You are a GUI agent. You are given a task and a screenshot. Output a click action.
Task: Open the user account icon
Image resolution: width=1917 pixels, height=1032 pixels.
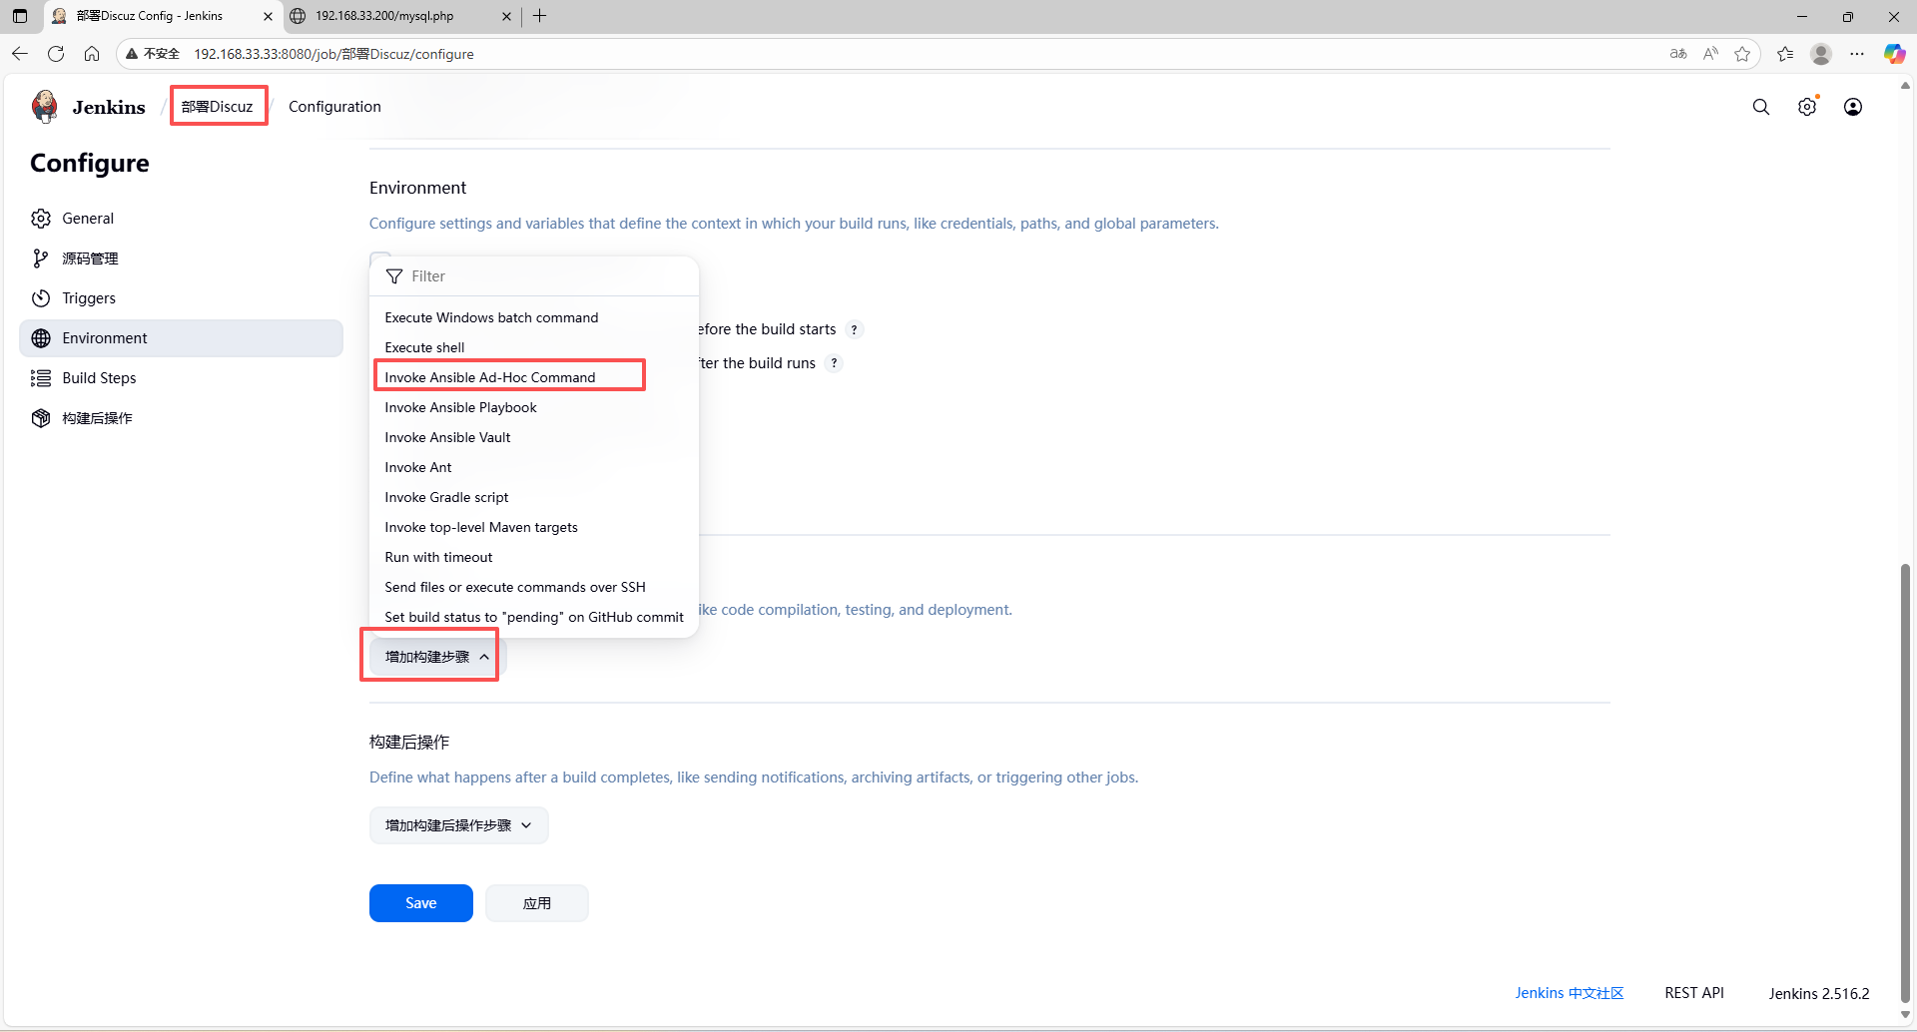[x=1853, y=107]
